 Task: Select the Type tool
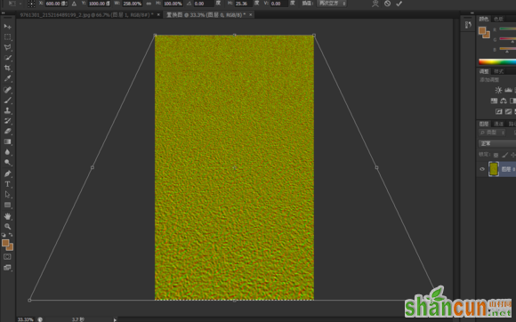point(7,184)
